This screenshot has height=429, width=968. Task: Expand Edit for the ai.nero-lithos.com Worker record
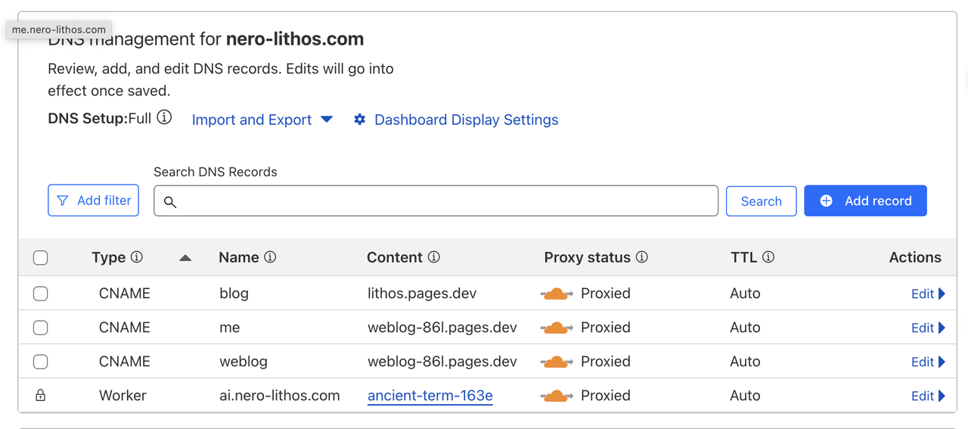click(x=928, y=396)
